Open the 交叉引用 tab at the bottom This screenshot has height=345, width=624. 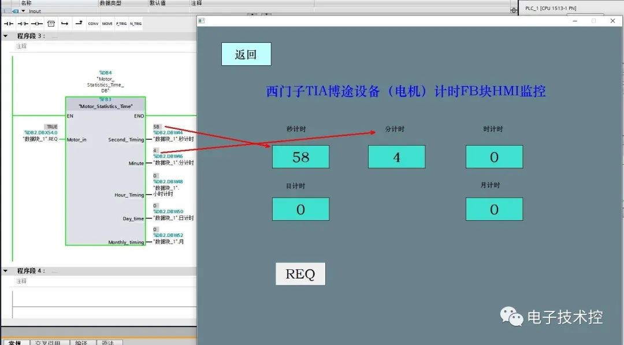click(48, 342)
